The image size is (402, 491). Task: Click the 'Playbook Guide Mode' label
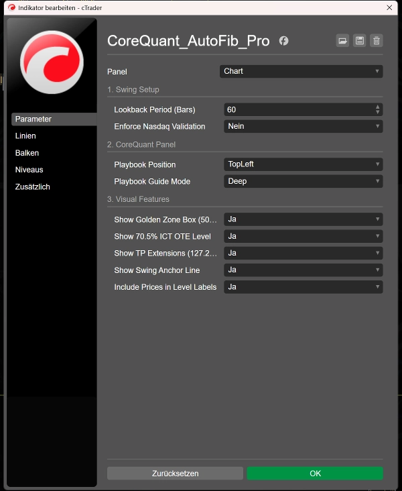click(x=152, y=182)
